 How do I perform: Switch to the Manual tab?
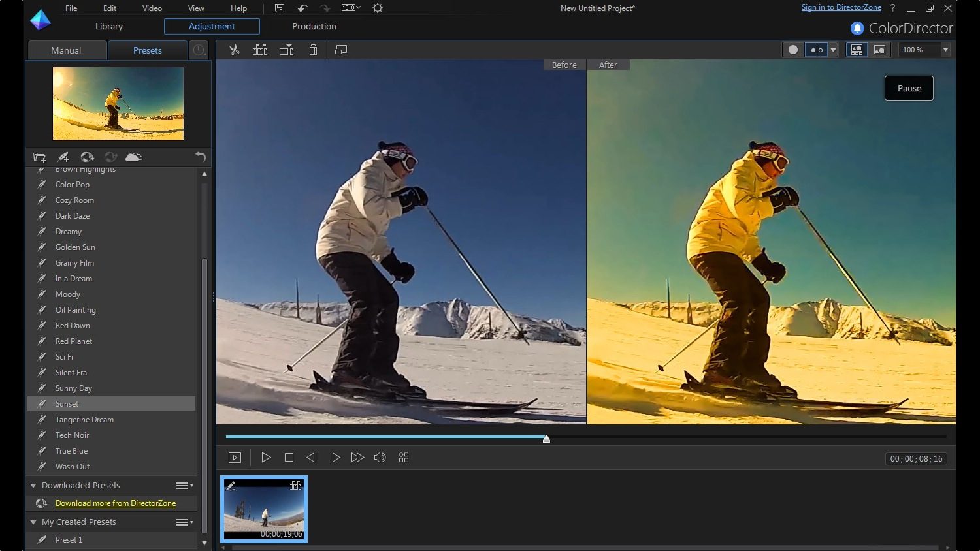click(x=66, y=50)
